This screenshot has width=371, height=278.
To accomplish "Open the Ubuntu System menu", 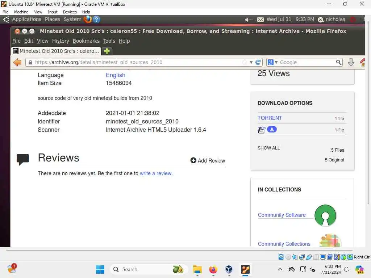I will pyautogui.click(x=72, y=20).
